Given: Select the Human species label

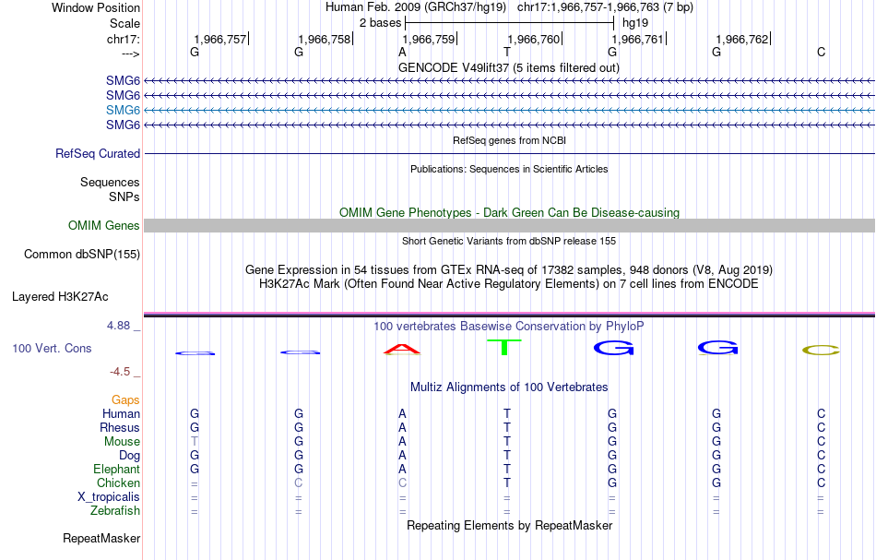Looking at the screenshot, I should 121,413.
